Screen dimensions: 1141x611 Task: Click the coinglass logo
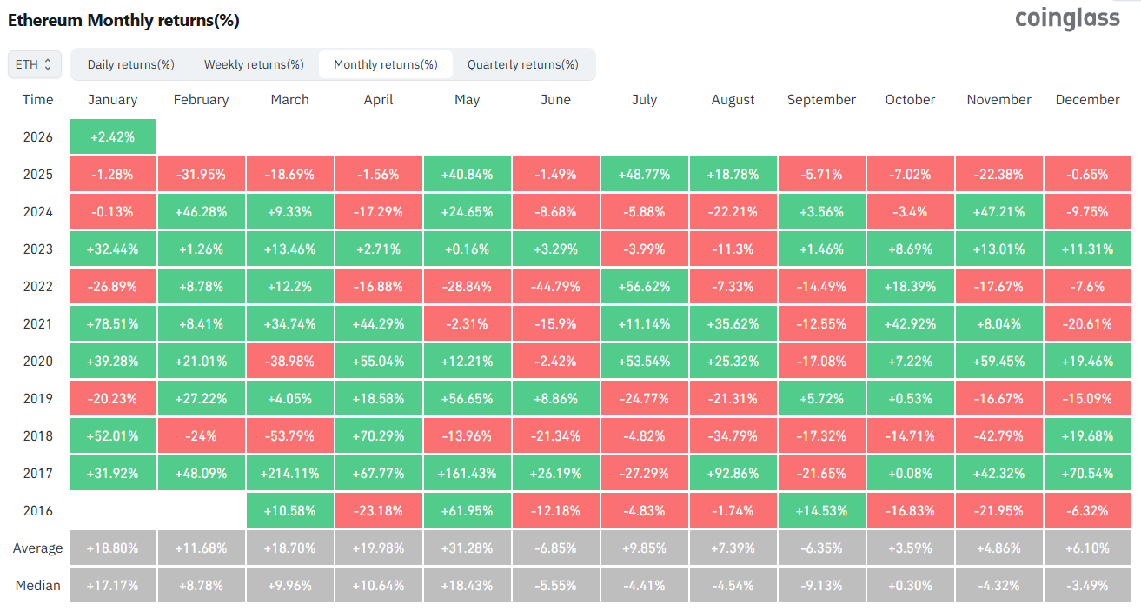coord(1067,18)
